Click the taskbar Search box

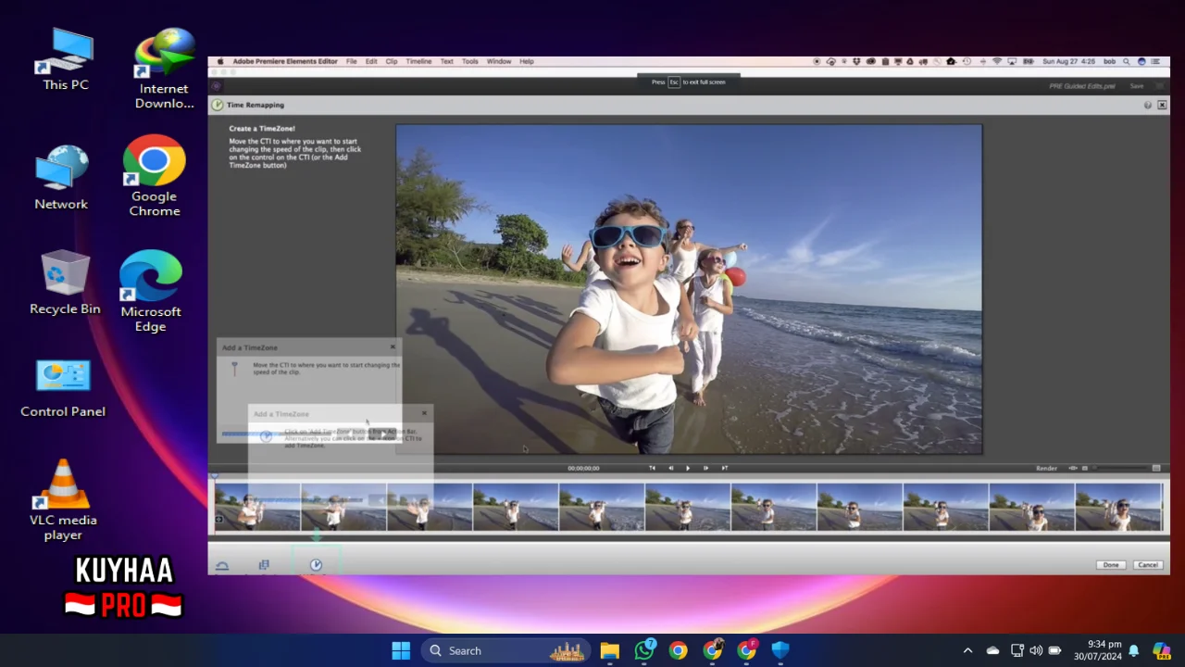coord(507,650)
